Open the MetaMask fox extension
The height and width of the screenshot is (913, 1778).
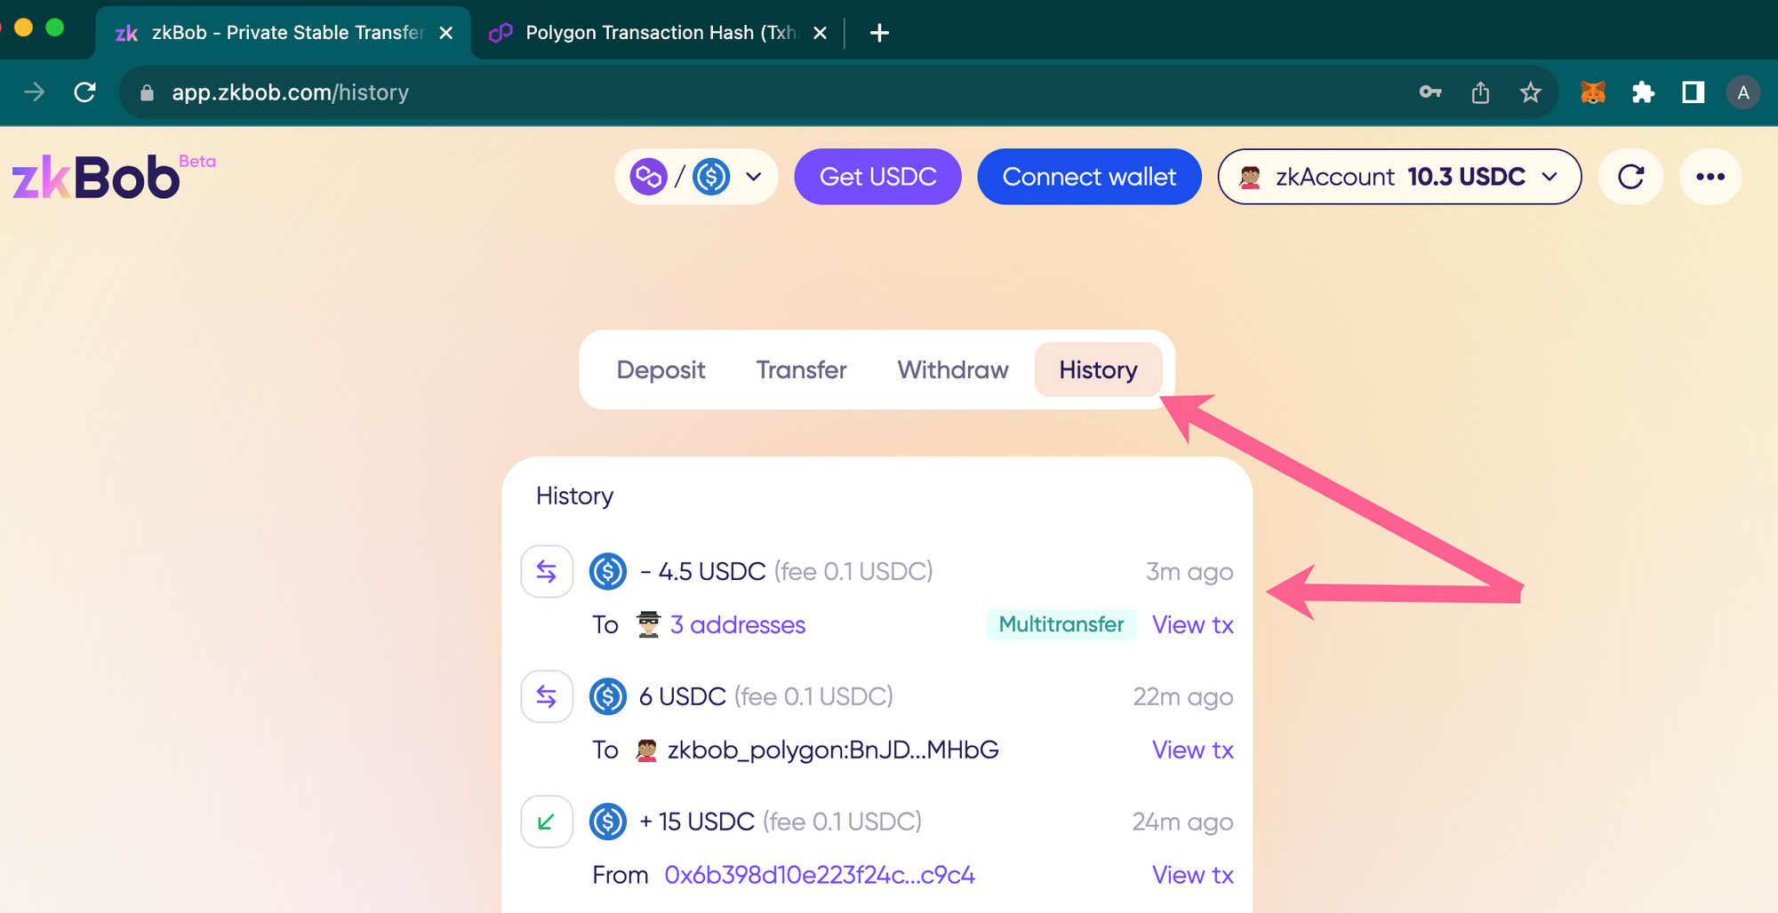pyautogui.click(x=1592, y=92)
